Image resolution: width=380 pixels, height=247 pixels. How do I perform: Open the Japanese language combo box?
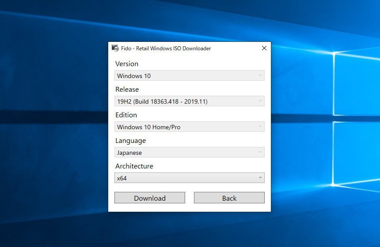[x=186, y=153]
